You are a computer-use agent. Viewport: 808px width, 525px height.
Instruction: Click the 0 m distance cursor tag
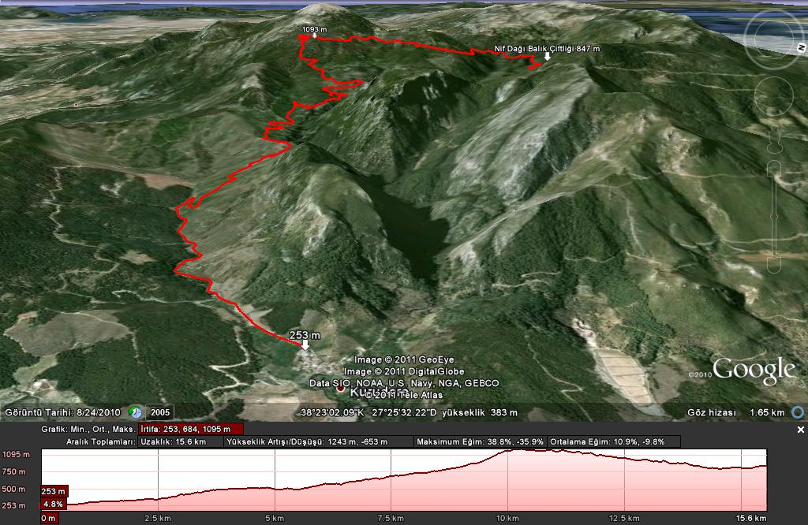(x=49, y=518)
